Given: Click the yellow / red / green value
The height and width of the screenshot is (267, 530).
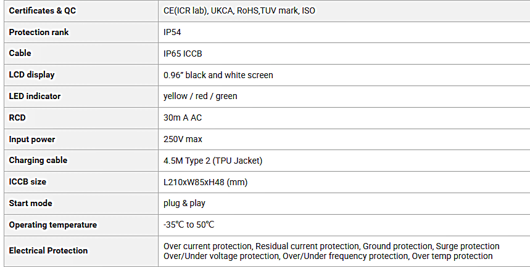Looking at the screenshot, I should [x=201, y=97].
